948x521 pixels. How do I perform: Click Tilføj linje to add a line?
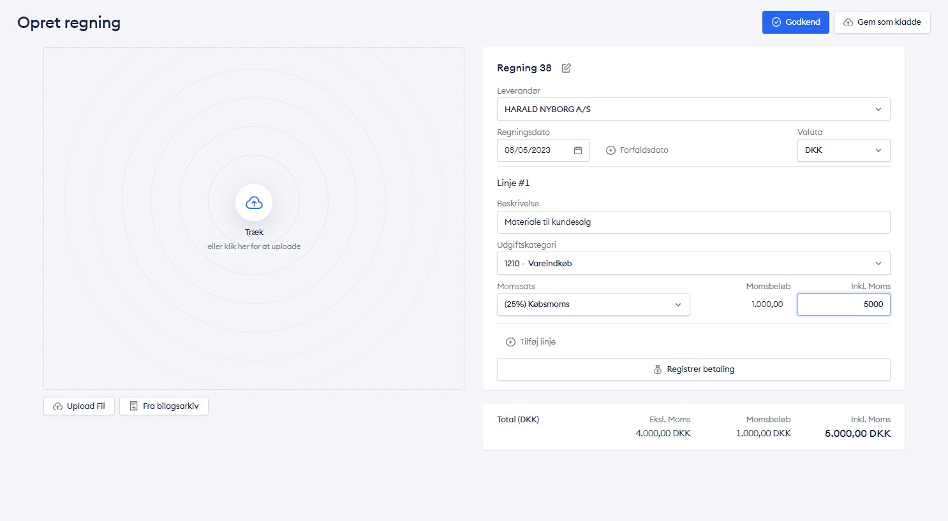click(x=530, y=342)
